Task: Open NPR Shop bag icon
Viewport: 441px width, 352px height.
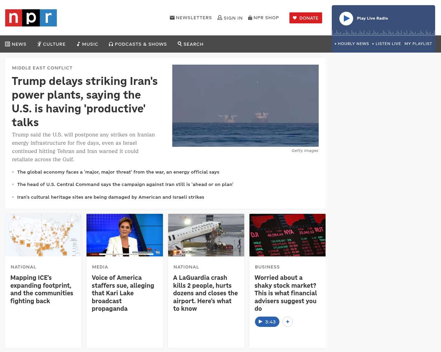Action: pos(250,18)
